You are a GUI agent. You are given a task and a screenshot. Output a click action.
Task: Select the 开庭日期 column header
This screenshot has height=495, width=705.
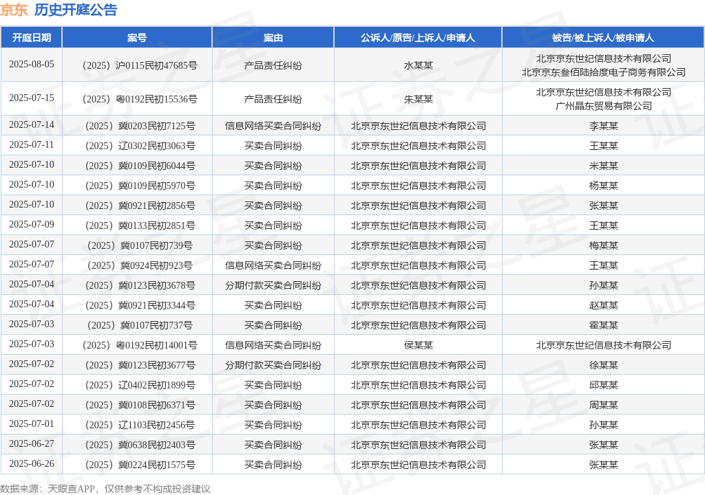(x=32, y=38)
